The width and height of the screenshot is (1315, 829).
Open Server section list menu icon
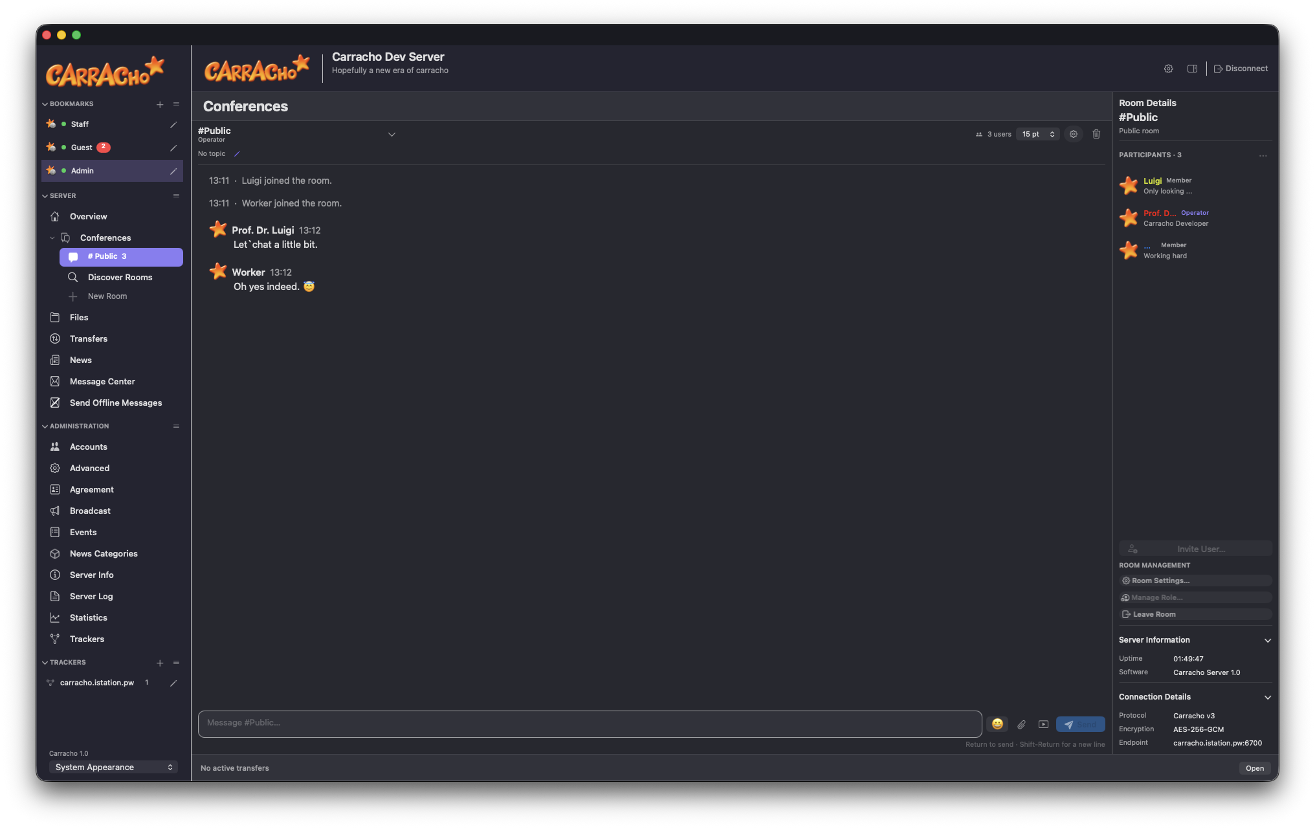[176, 196]
